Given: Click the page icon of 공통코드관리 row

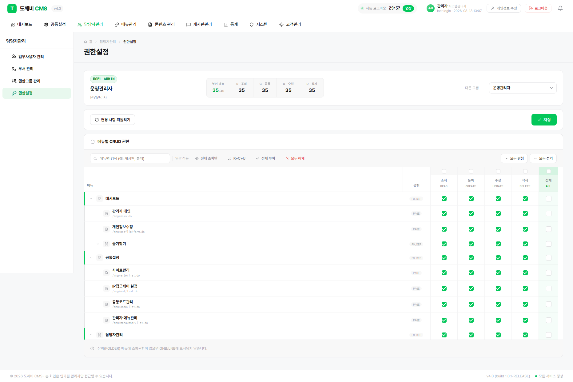Looking at the screenshot, I should 106,304.
